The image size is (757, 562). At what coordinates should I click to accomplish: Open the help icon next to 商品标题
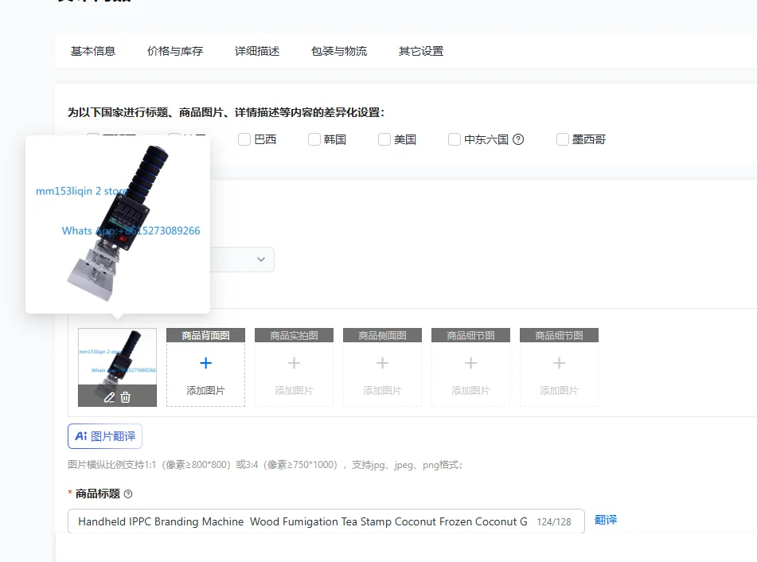tap(128, 494)
